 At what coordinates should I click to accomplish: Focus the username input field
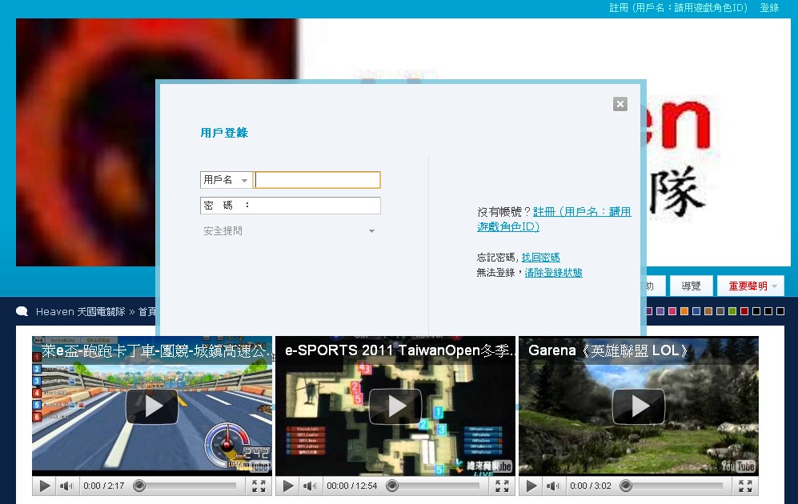[x=318, y=180]
